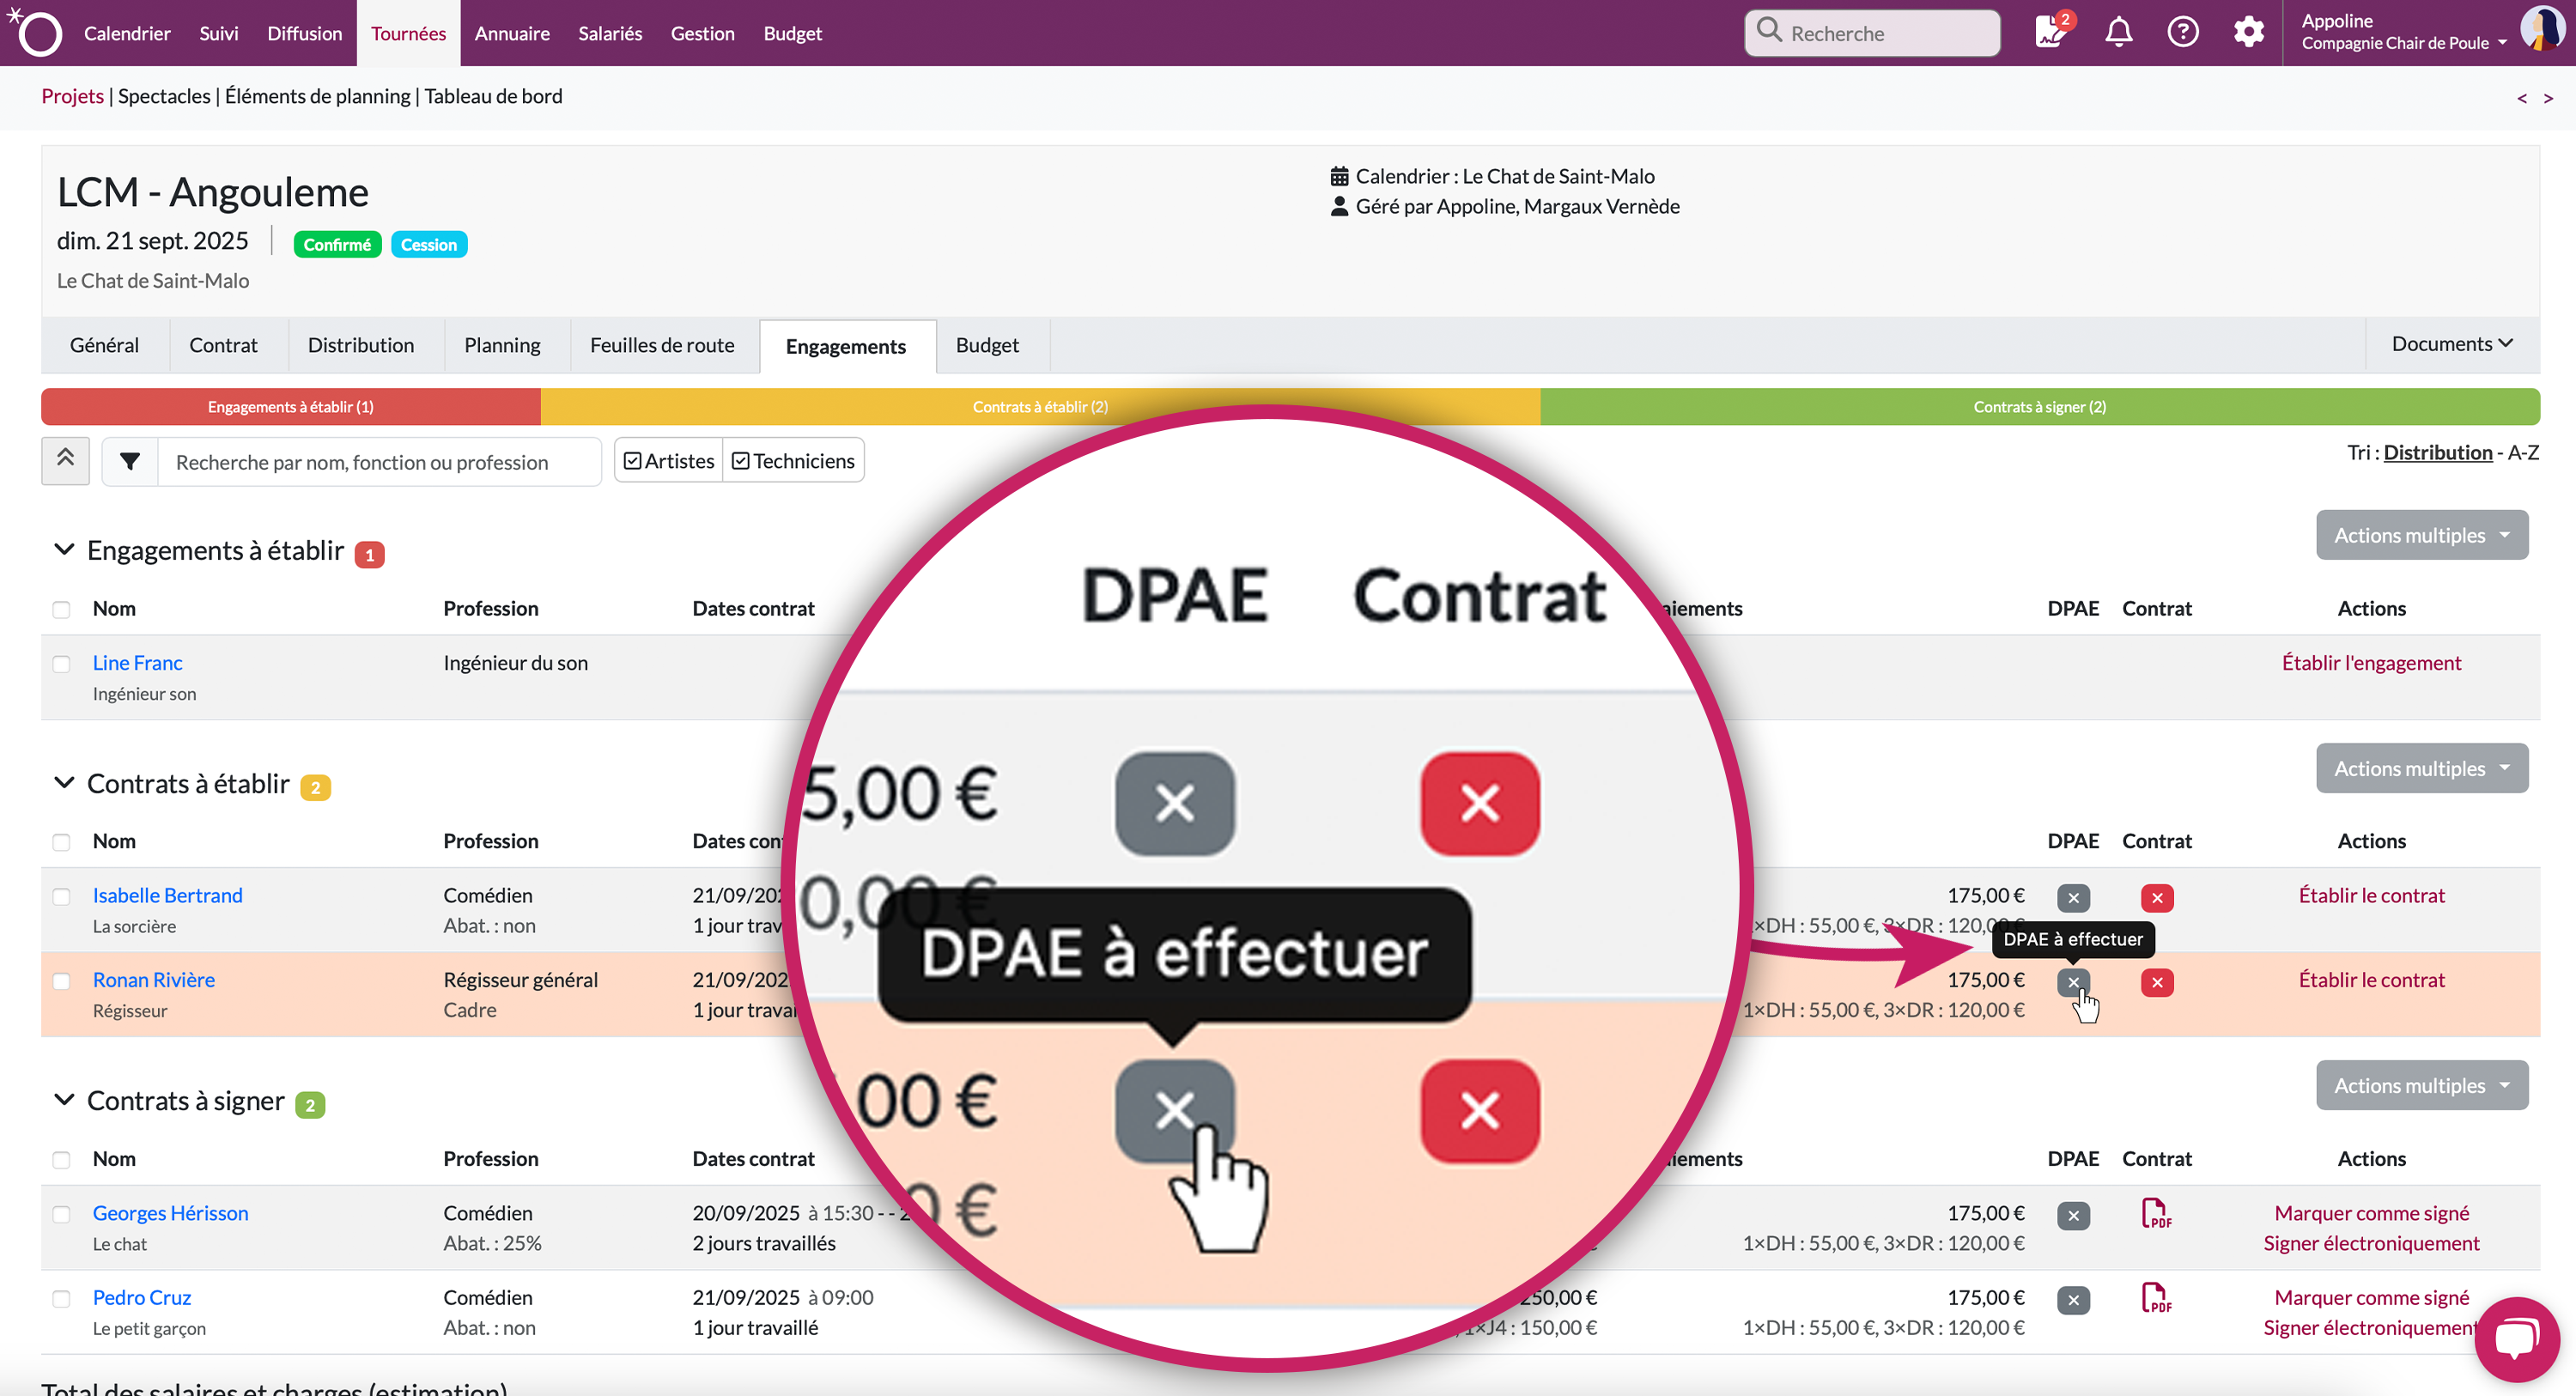Open the Compagnie Chair de Poule account menu

click(2404, 43)
